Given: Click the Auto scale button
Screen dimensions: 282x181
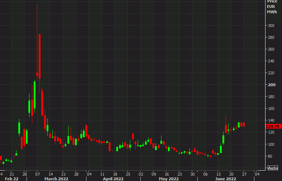Looking at the screenshot, I should click(x=273, y=168).
